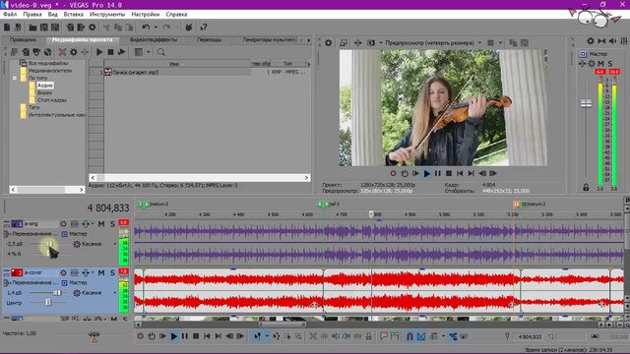Image resolution: width=630 pixels, height=354 pixels.
Task: Open Undo history dropdown arrow
Action: click(156, 28)
